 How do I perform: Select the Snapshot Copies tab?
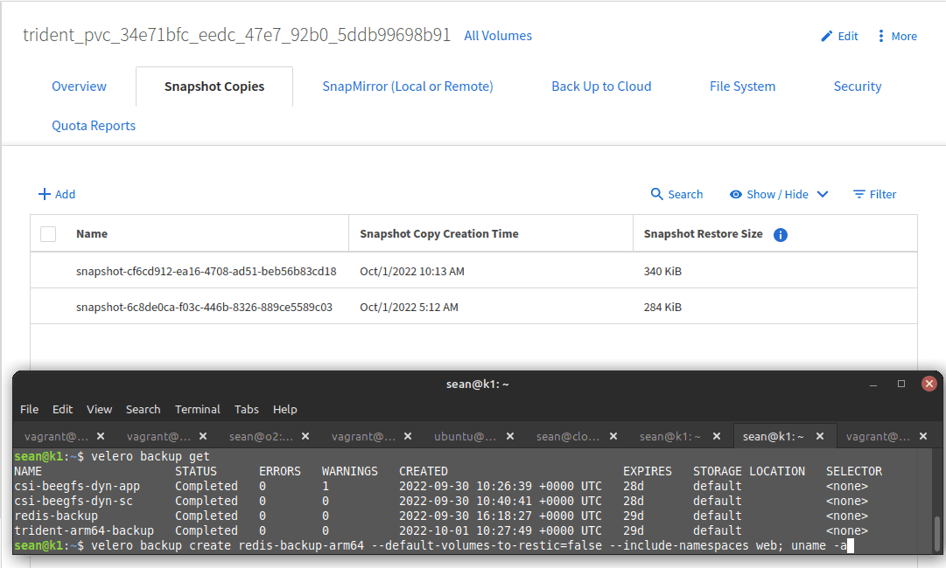pos(214,87)
